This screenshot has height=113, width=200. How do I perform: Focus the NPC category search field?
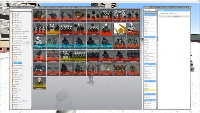[21, 10]
